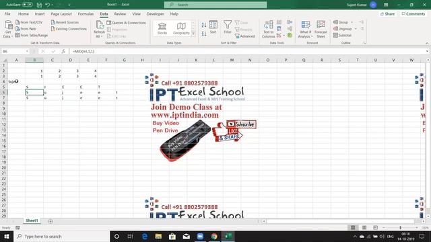The height and width of the screenshot is (242, 431).
Task: Open the Sort dialog
Action: 213,28
